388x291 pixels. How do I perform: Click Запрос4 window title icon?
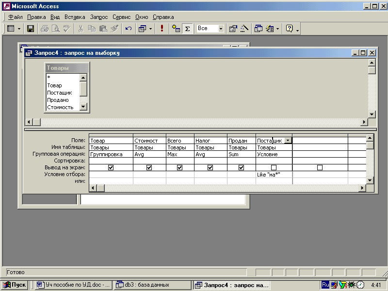(x=29, y=53)
